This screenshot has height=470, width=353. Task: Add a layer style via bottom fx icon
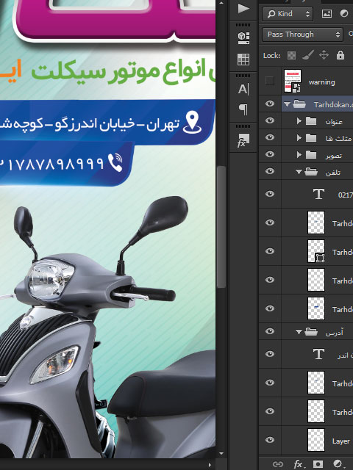click(298, 464)
